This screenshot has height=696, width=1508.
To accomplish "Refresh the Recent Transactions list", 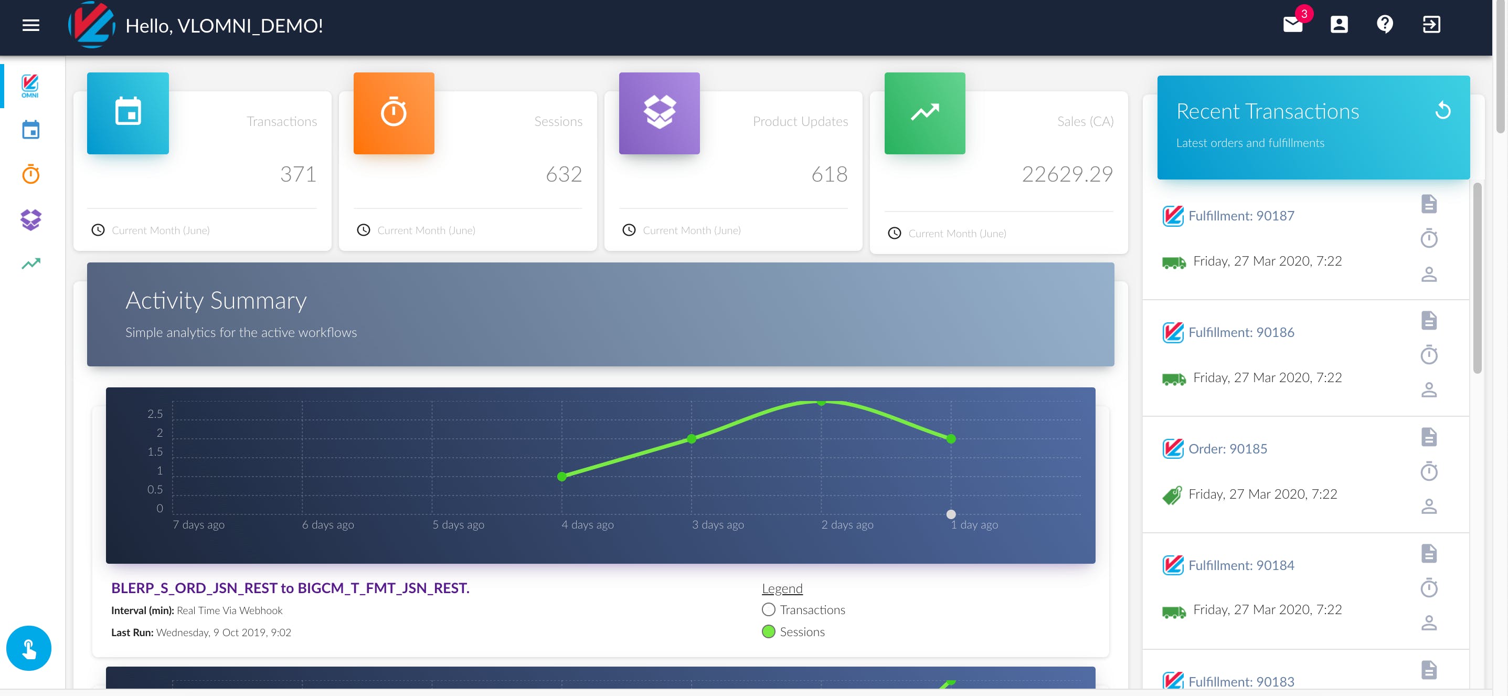I will click(1442, 111).
